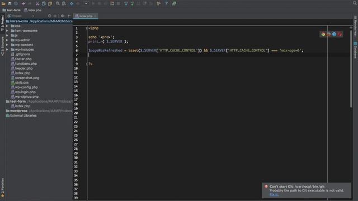Click the VCS Commit icon

point(132,3)
